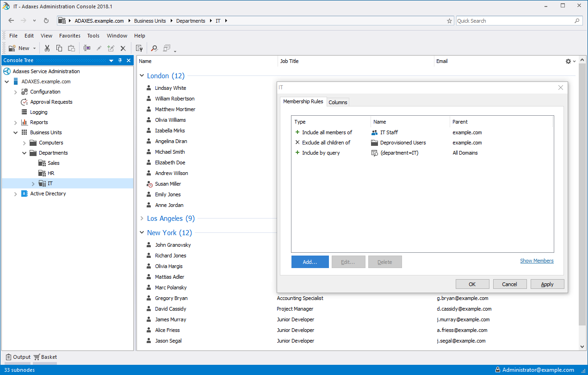
Task: Open the New object dropdown arrow
Action: coord(35,48)
